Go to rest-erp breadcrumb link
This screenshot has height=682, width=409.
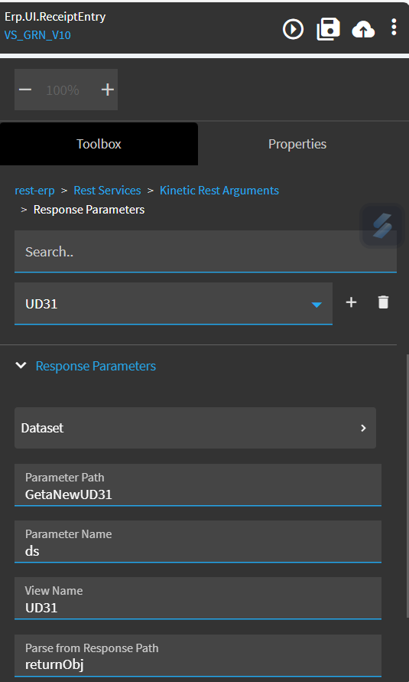34,191
